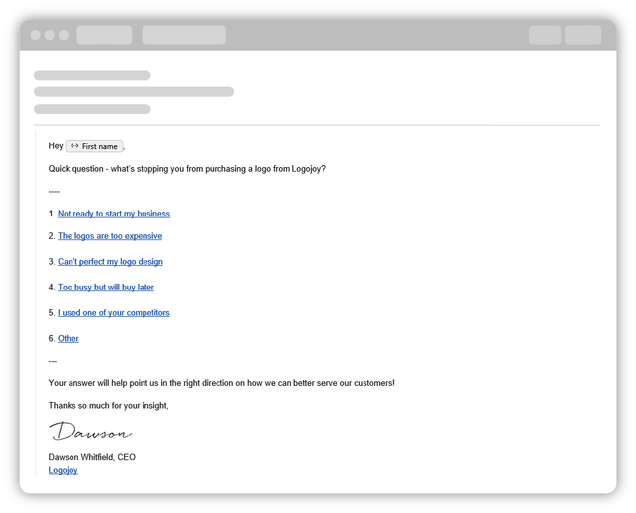Click the smaller gray button in title bar's right corner
The width and height of the screenshot is (636, 513).
(x=545, y=35)
